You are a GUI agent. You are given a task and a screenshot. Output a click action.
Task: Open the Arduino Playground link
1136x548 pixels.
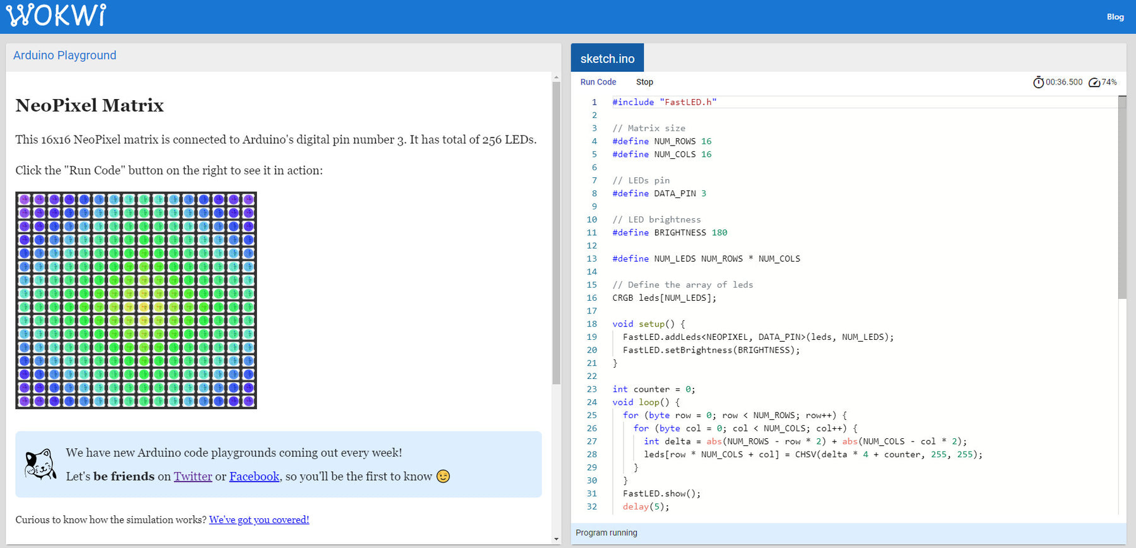pos(64,55)
